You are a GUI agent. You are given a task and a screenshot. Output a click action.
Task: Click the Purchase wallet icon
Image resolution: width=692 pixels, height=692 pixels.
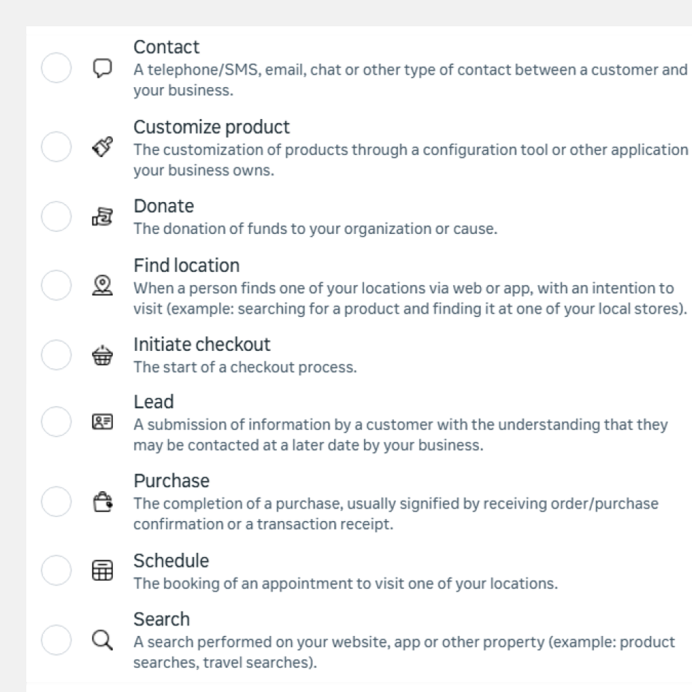point(102,502)
